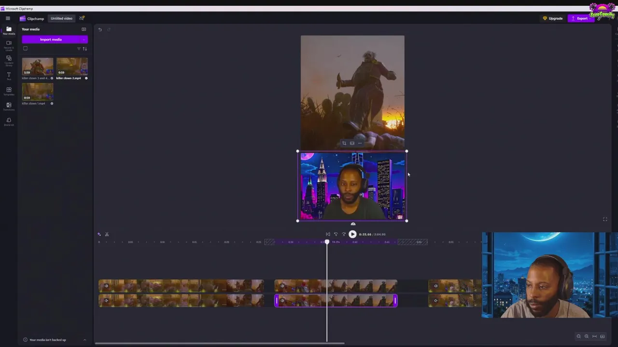Image resolution: width=618 pixels, height=347 pixels.
Task: Select the Split scissors tool
Action: [107, 234]
